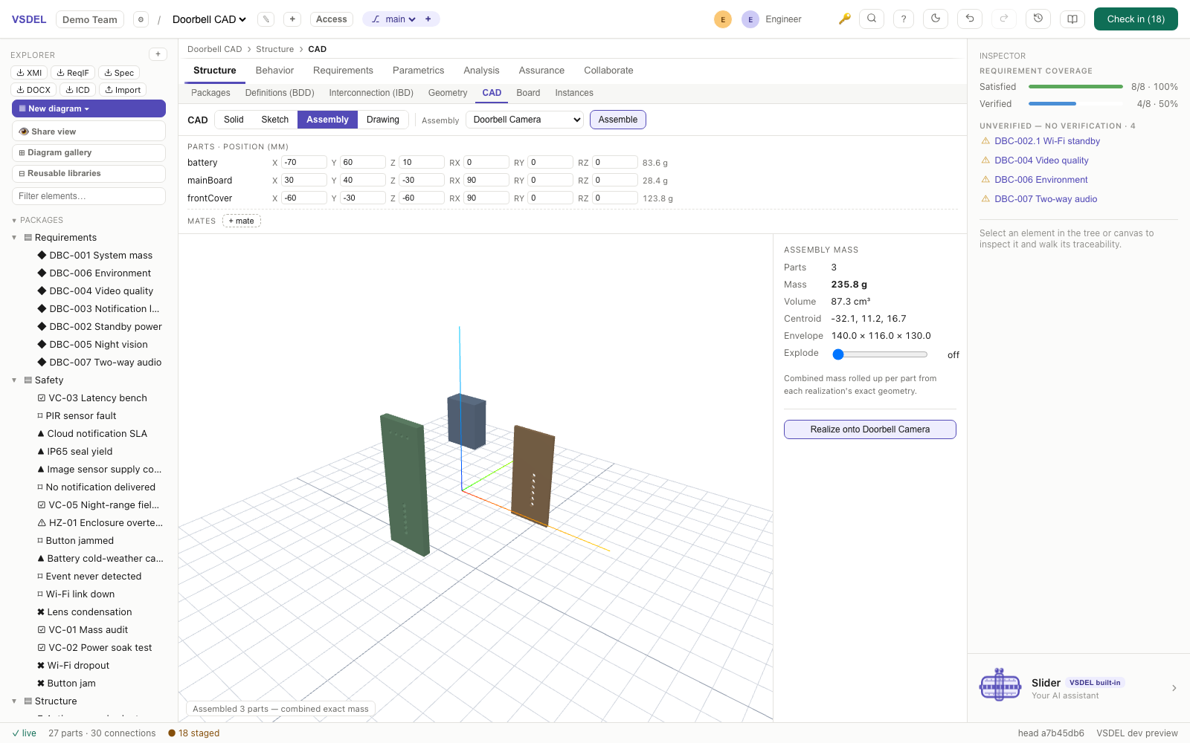
Task: Open the New diagram dropdown
Action: 89,108
